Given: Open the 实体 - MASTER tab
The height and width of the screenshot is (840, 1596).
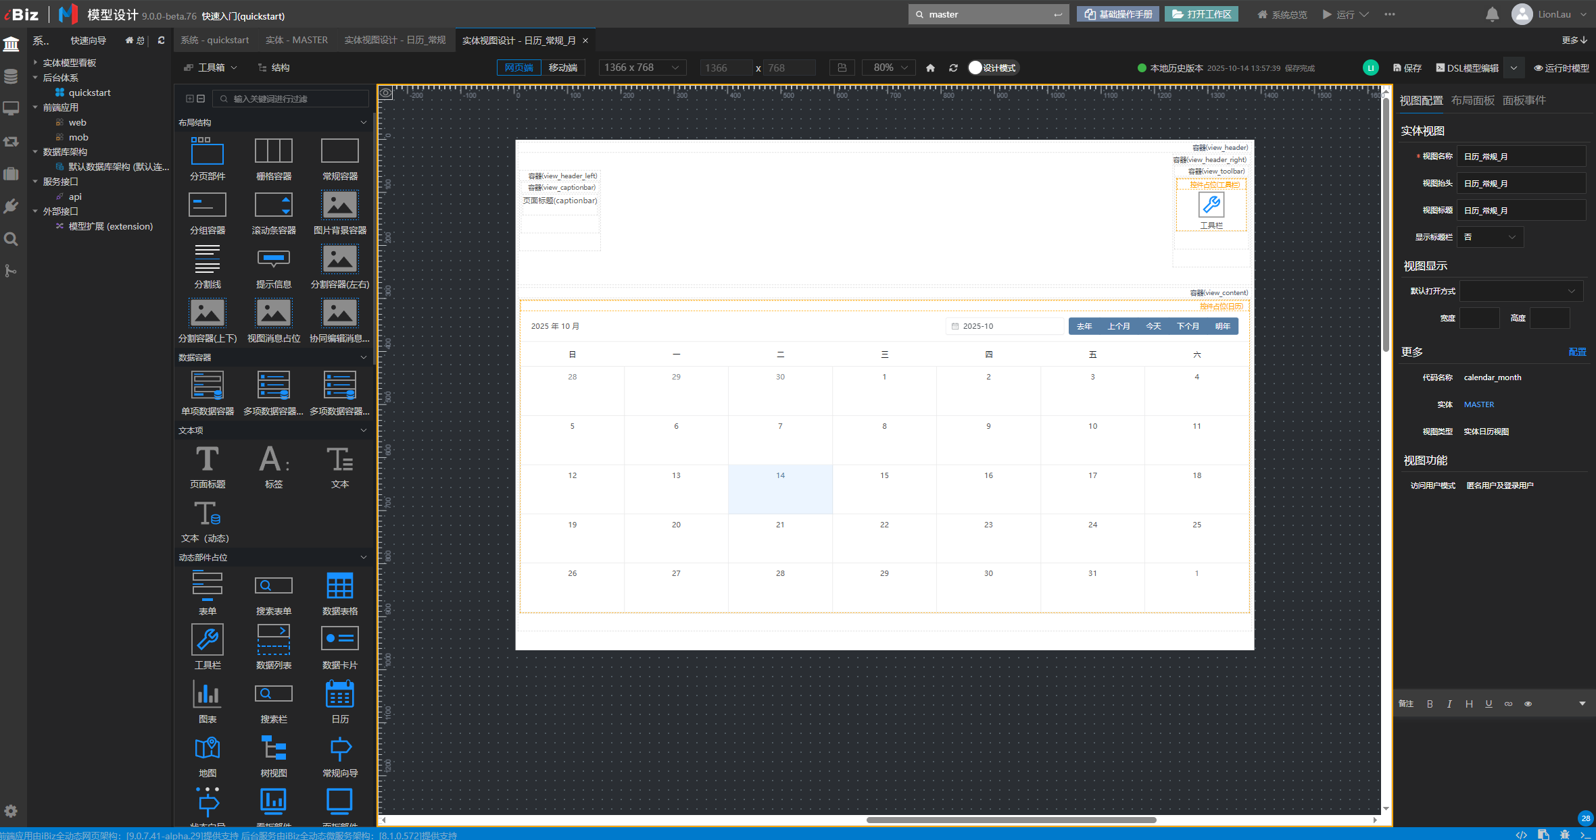Looking at the screenshot, I should (x=296, y=41).
